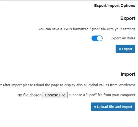Screen dimensions: 138x127
Task: Click the 'Import' section heading
Action: point(128,74)
